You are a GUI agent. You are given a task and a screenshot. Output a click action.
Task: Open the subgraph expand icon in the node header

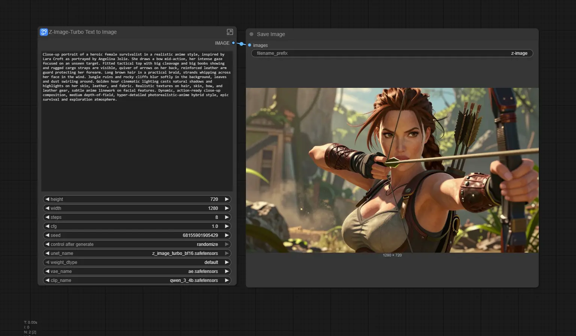point(230,32)
